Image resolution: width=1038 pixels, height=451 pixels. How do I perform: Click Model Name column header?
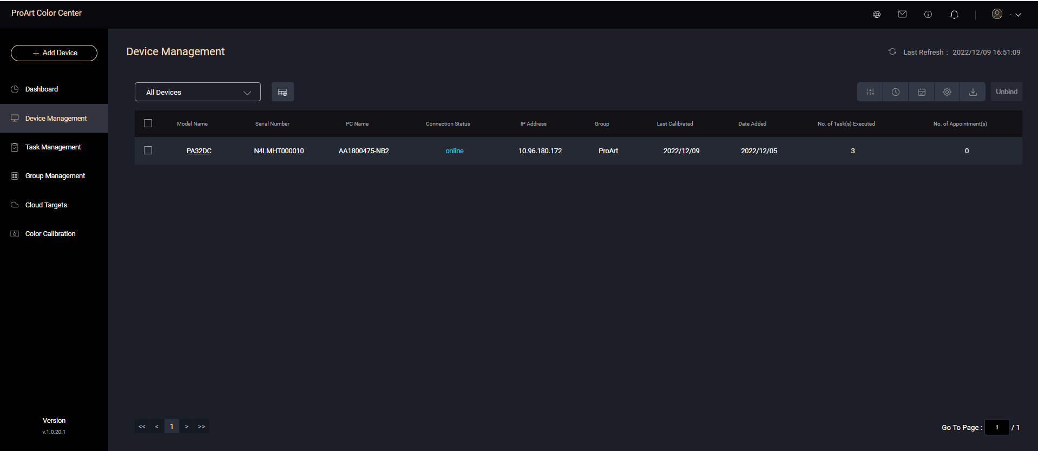pyautogui.click(x=192, y=124)
